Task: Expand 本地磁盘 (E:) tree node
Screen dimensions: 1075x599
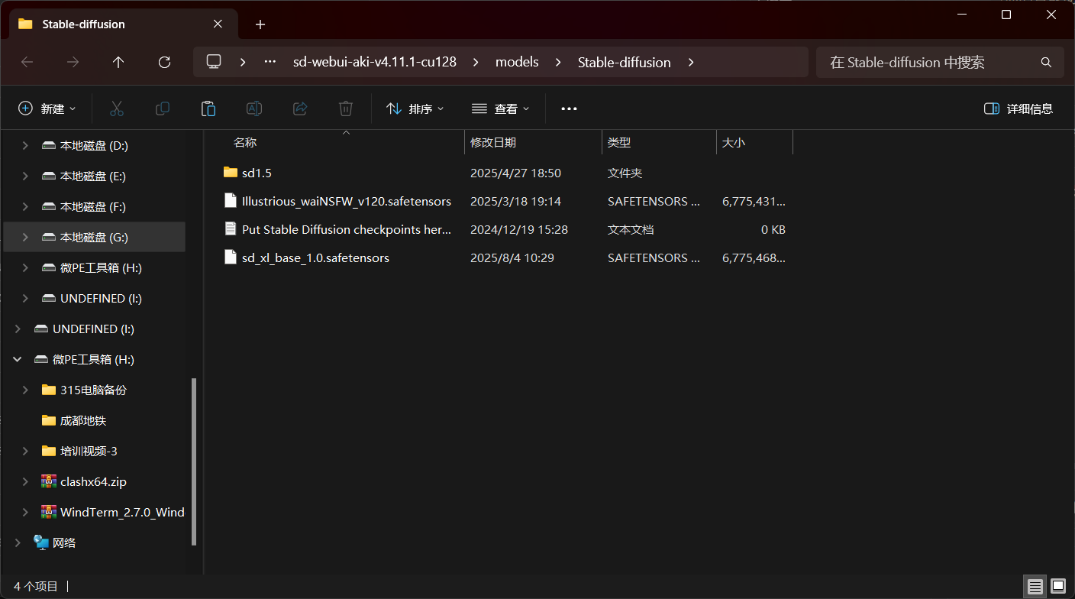Action: 25,176
